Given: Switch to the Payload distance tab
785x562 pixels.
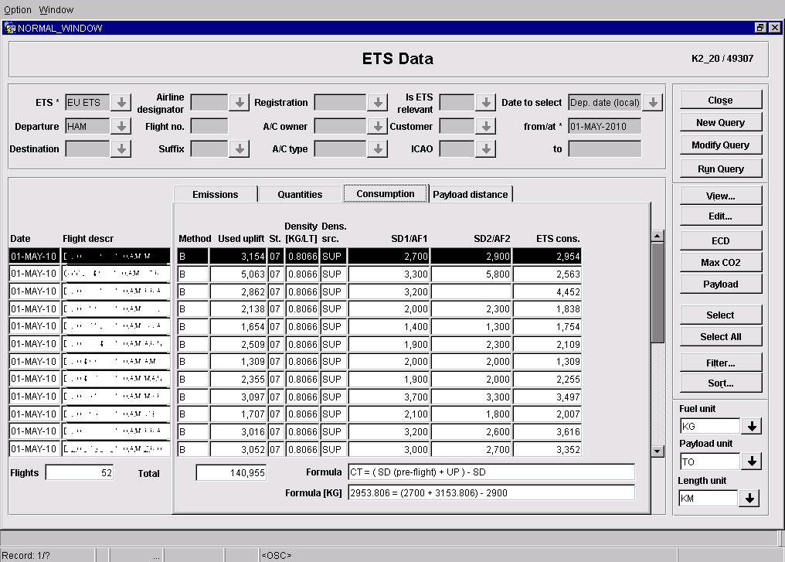Looking at the screenshot, I should tap(471, 194).
